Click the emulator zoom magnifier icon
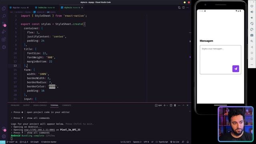Image resolution: width=256 pixels, height=144 pixels. [252, 41]
